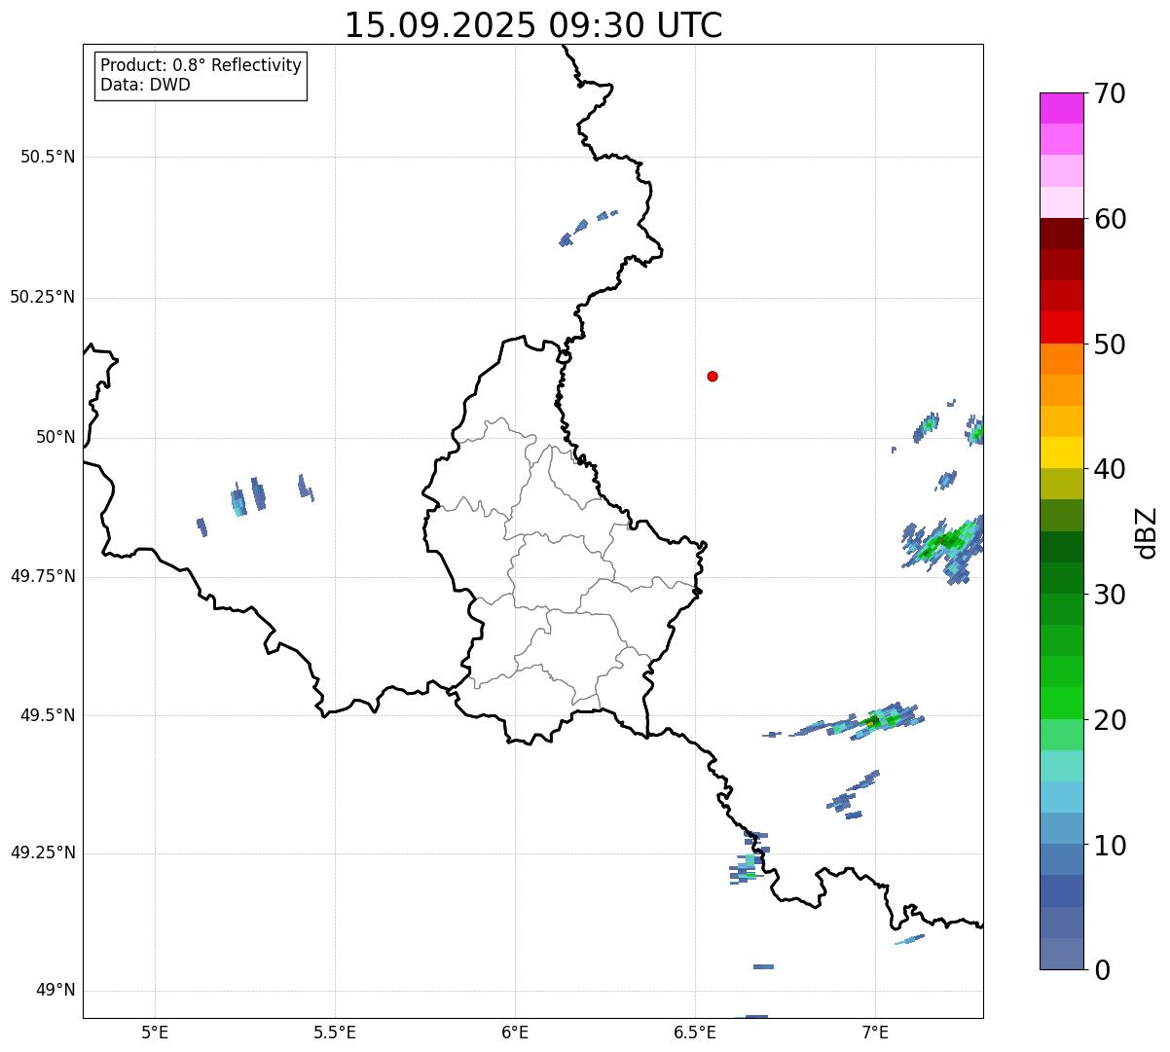Click the 7°E longitude label
Viewport: 1170px width, 1052px height.
tap(875, 1033)
